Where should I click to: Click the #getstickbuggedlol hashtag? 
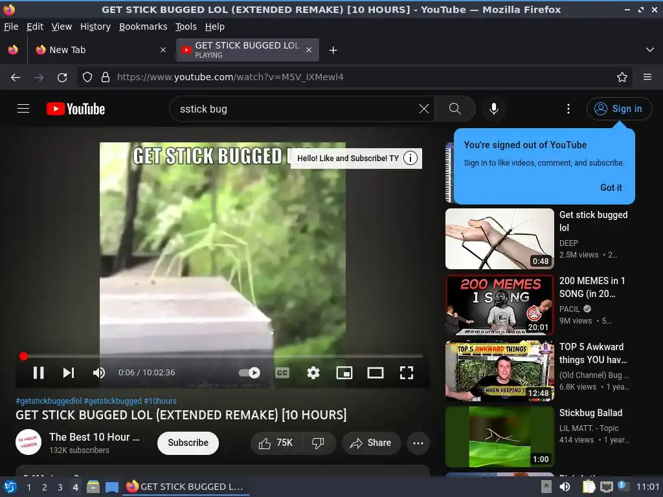[49, 401]
